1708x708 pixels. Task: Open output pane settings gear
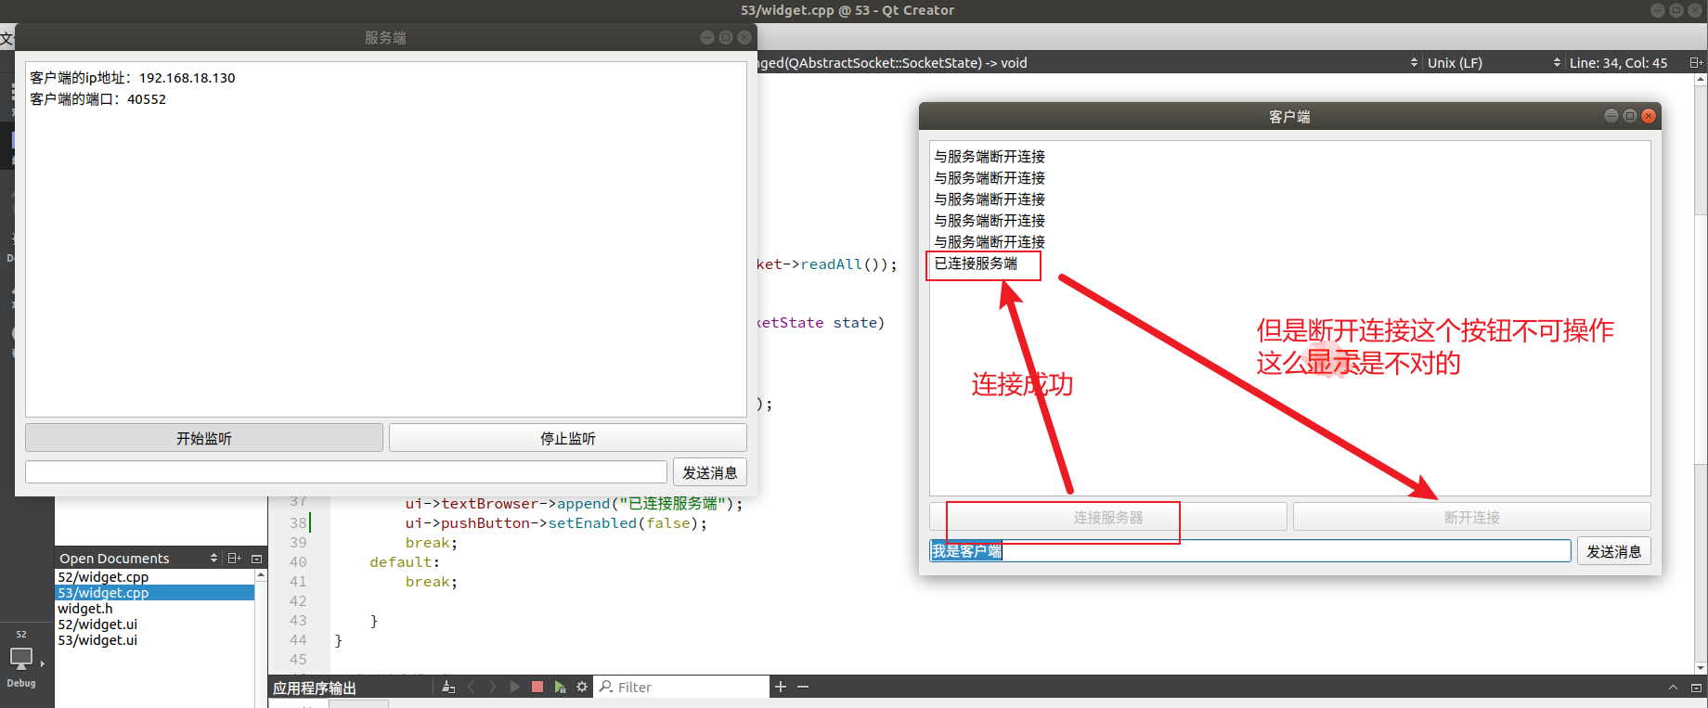tap(582, 687)
